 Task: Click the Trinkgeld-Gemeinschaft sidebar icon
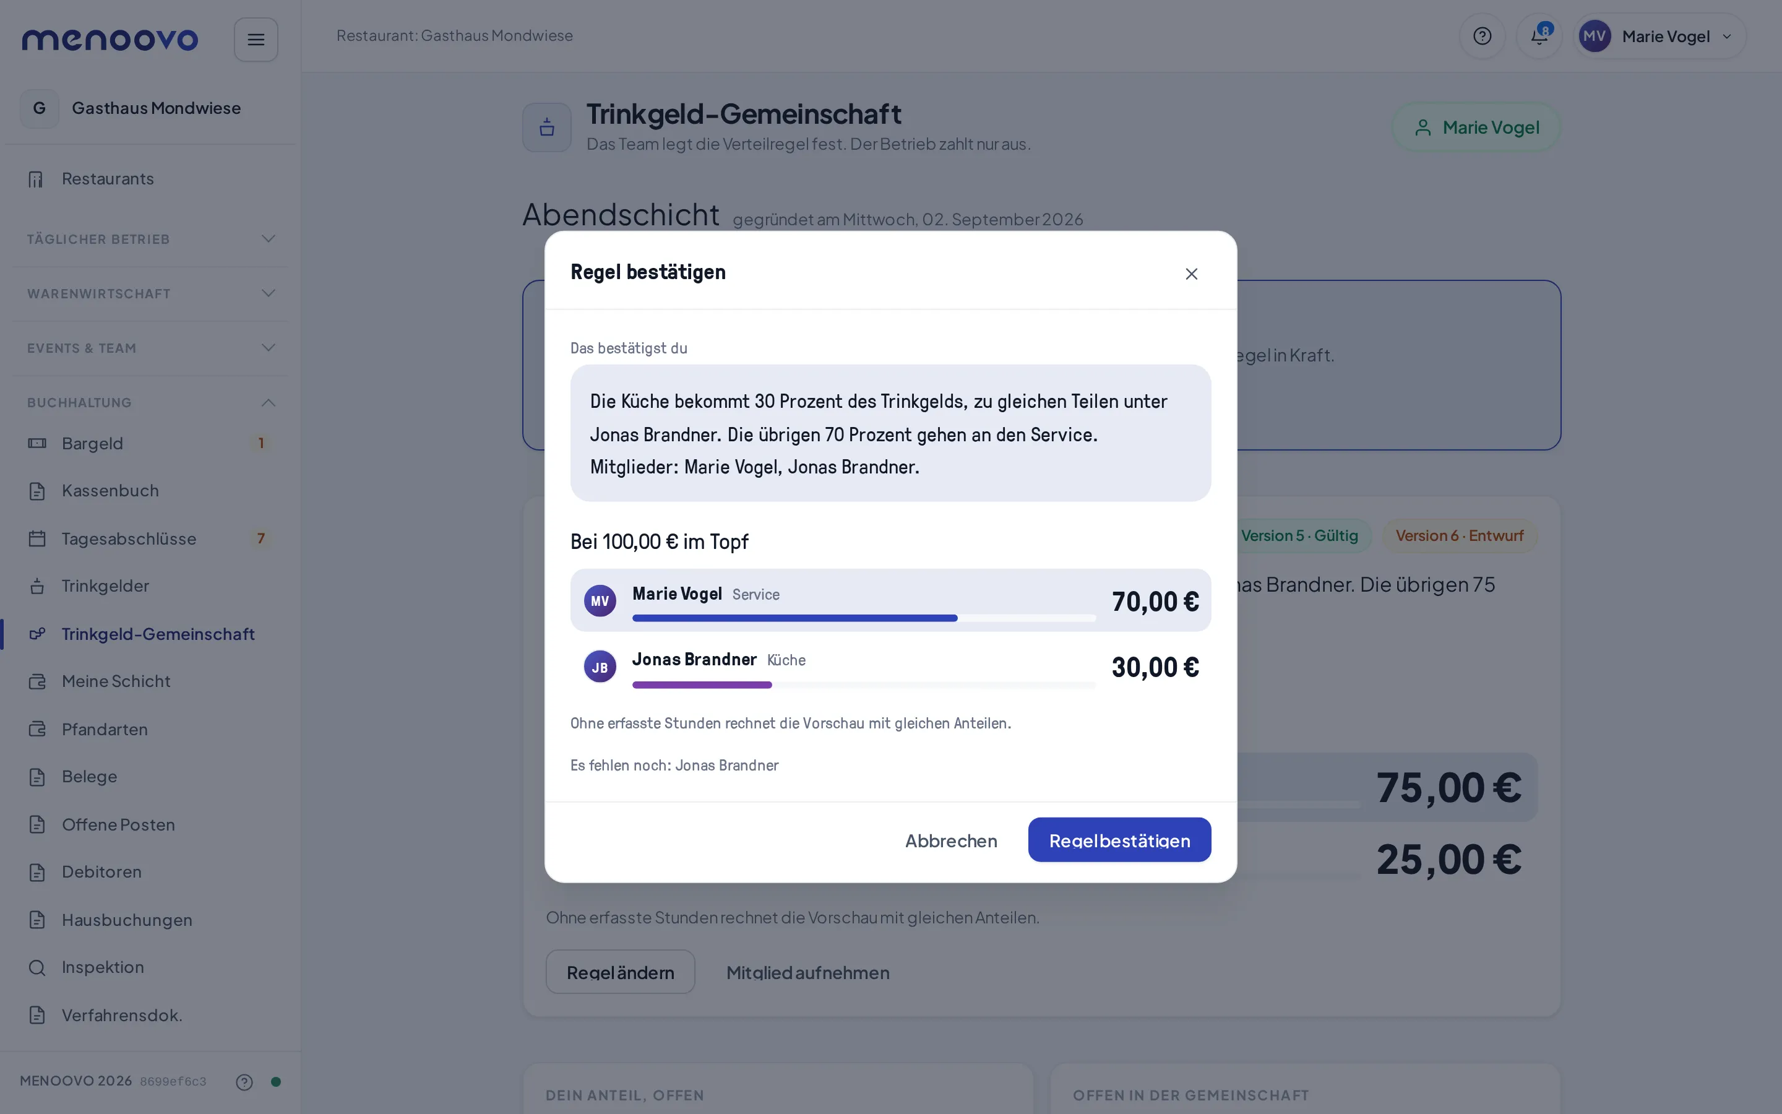click(x=37, y=634)
